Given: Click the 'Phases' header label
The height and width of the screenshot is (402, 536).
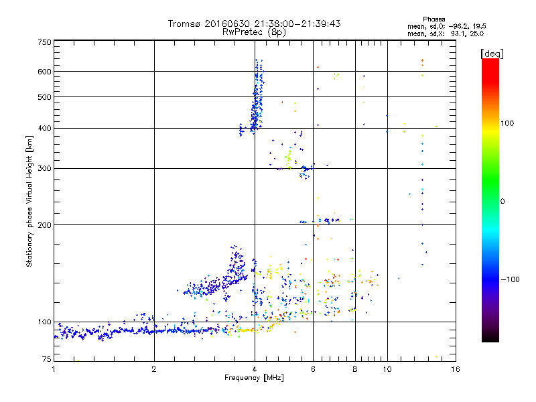Looking at the screenshot, I should [433, 19].
